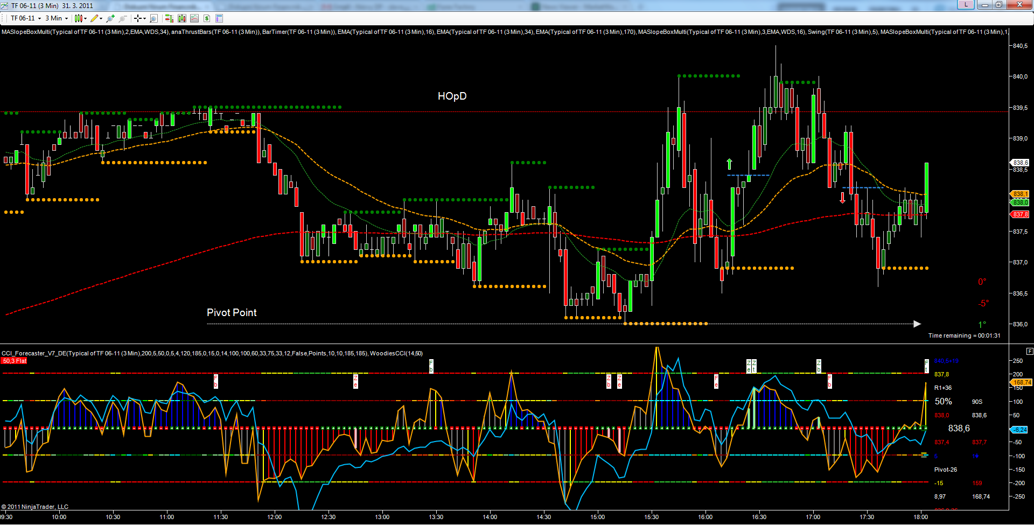Restore down the chart window
Image resolution: width=1034 pixels, height=525 pixels.
(999, 5)
